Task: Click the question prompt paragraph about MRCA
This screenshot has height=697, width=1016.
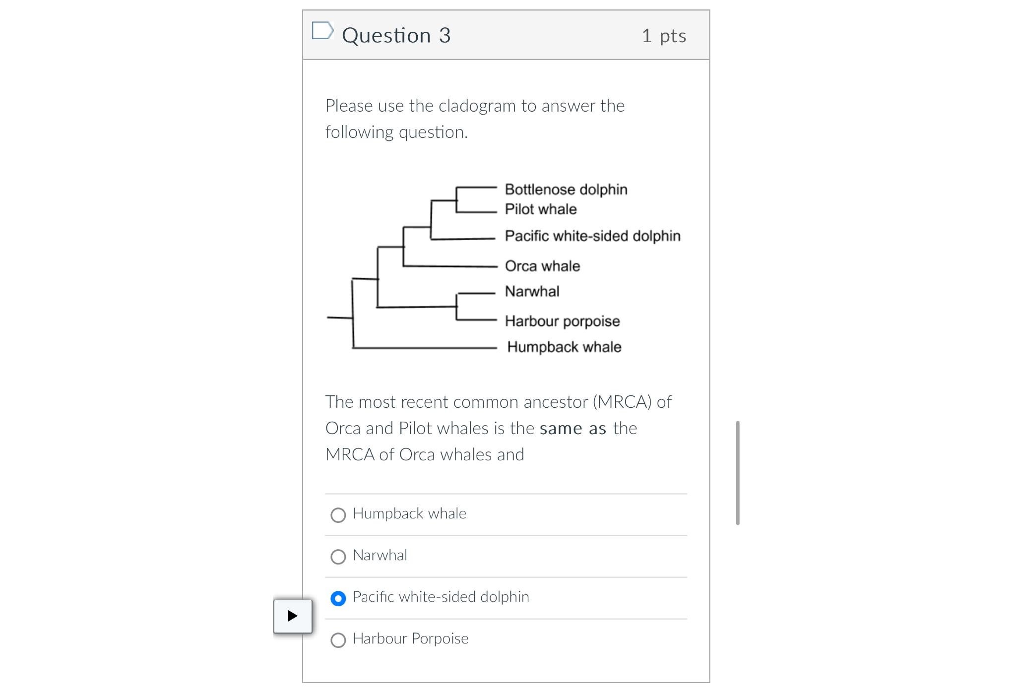Action: coord(498,428)
